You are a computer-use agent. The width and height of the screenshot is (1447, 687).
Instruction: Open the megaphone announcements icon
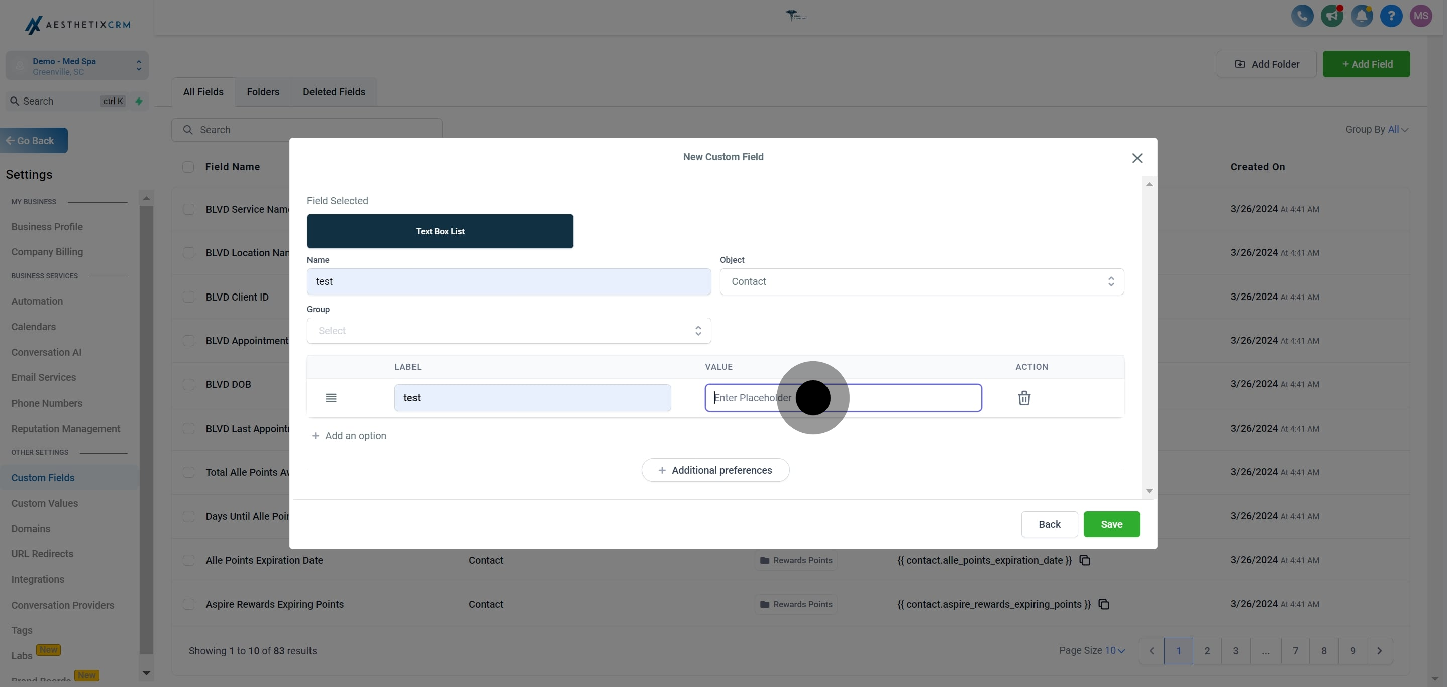(1331, 16)
